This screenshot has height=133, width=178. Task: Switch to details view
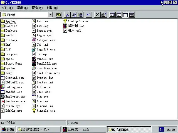[132, 15]
